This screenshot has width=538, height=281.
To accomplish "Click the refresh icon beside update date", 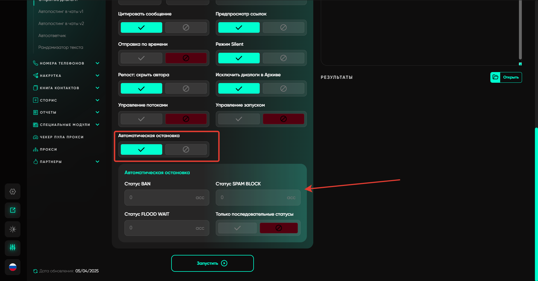I will (x=35, y=271).
